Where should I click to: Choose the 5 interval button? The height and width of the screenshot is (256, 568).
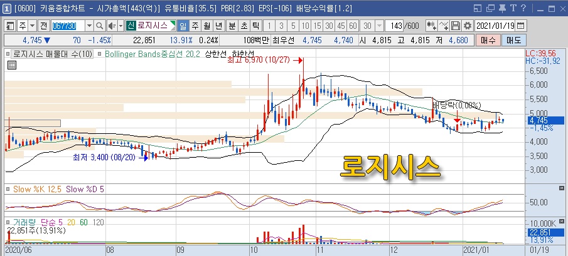point(294,26)
